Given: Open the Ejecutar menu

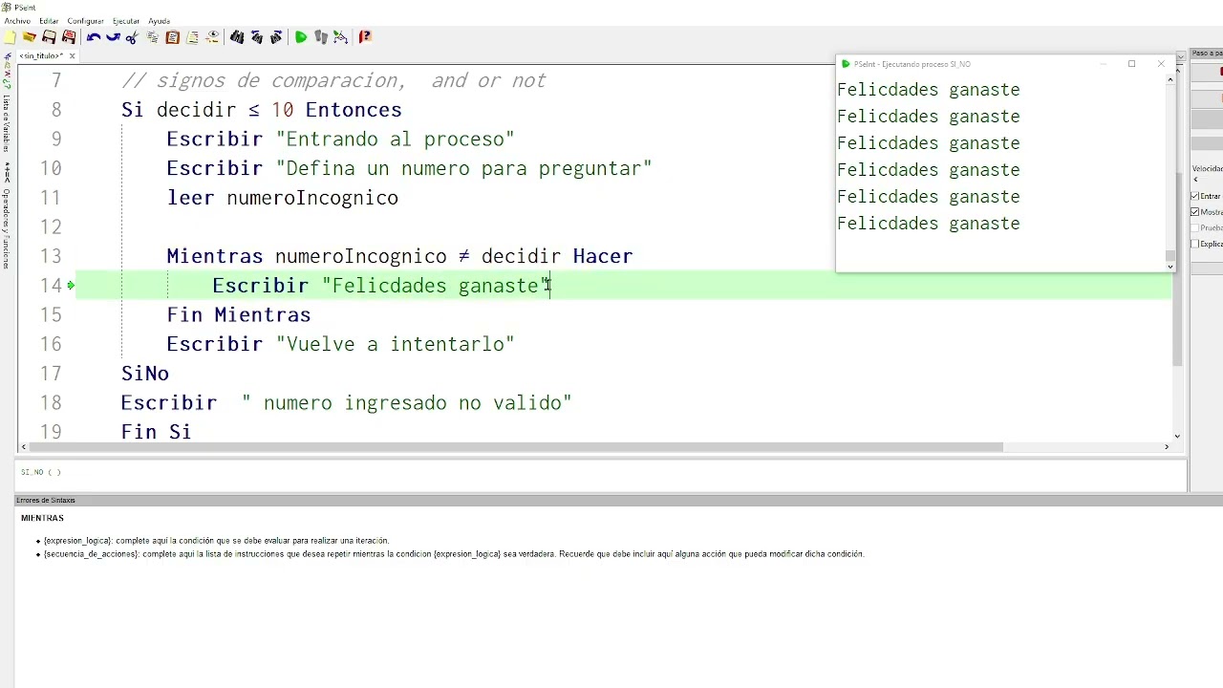Looking at the screenshot, I should pos(125,21).
